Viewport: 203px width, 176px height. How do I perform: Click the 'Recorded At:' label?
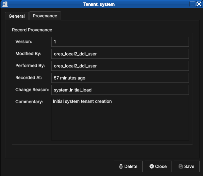(x=28, y=77)
